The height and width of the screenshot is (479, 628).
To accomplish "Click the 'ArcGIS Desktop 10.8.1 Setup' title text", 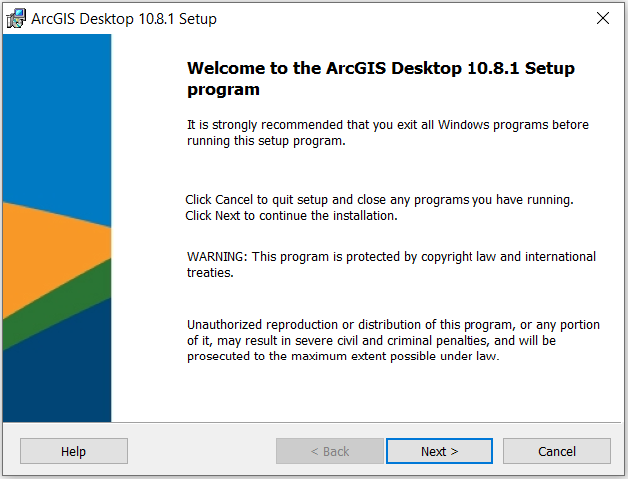I will click(x=125, y=18).
